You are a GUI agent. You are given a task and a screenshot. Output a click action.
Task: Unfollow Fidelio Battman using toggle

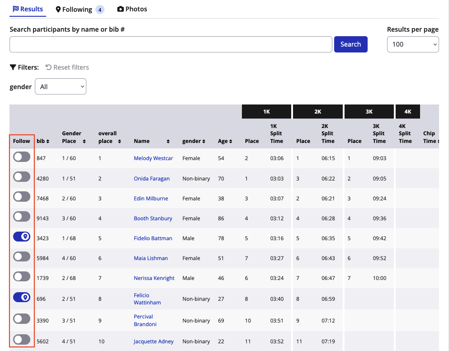[22, 237]
